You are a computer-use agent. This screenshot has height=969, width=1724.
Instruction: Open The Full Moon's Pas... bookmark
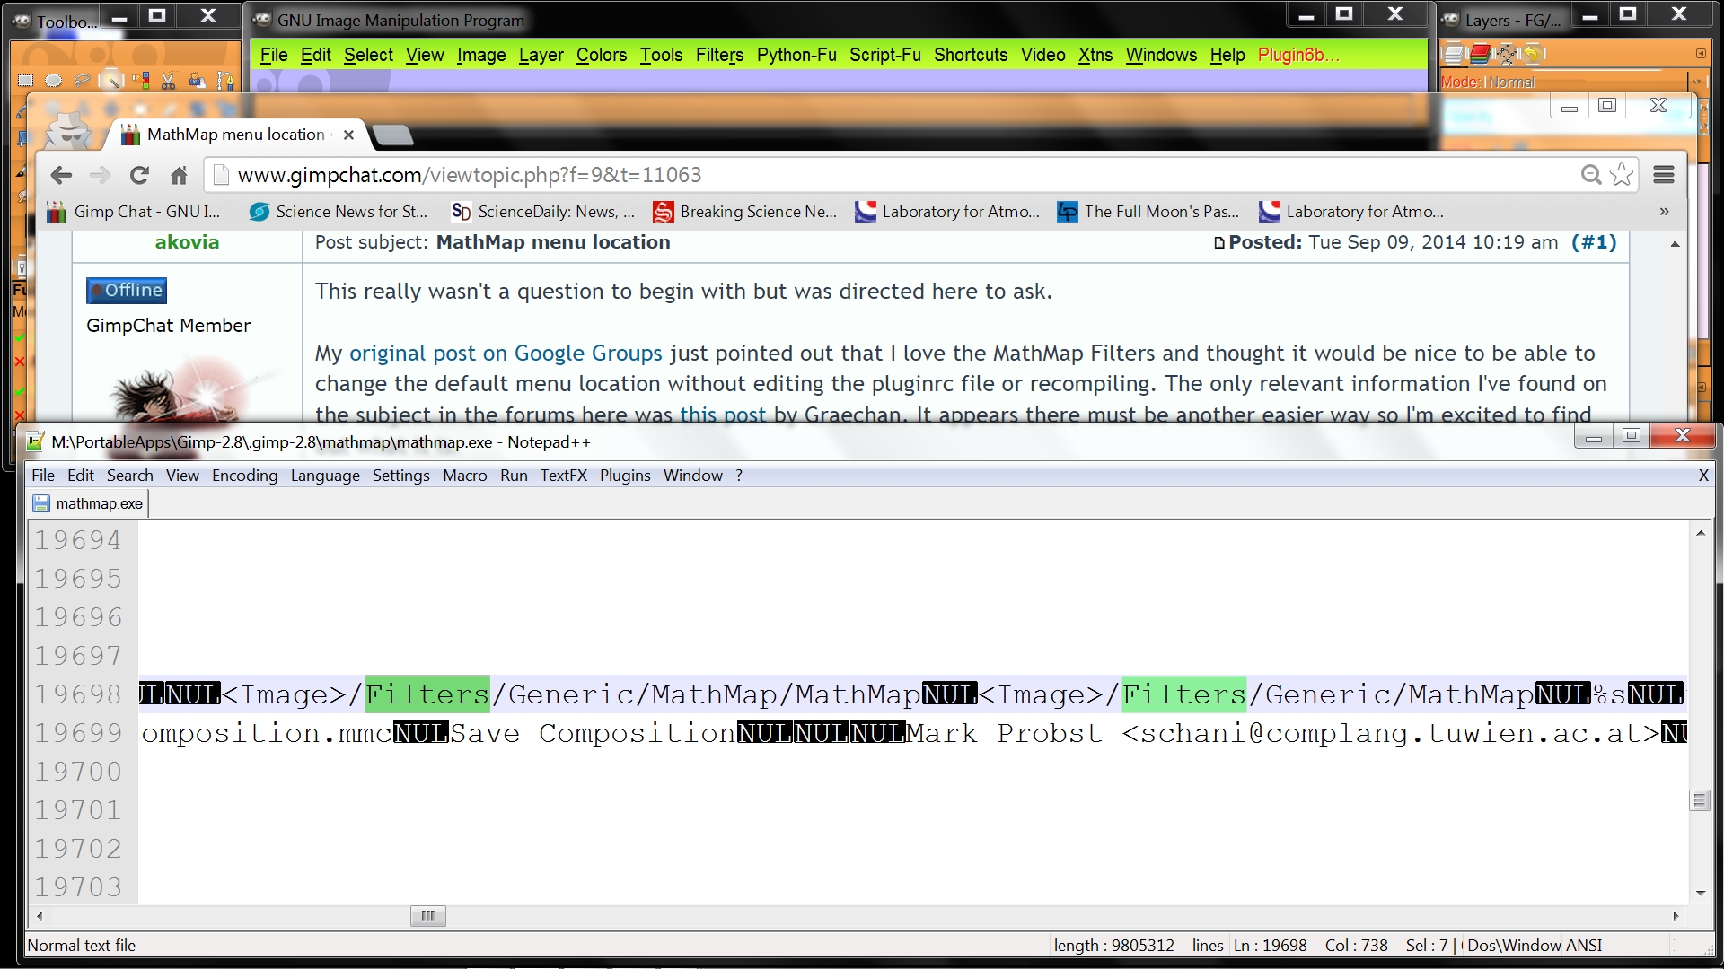(1148, 212)
